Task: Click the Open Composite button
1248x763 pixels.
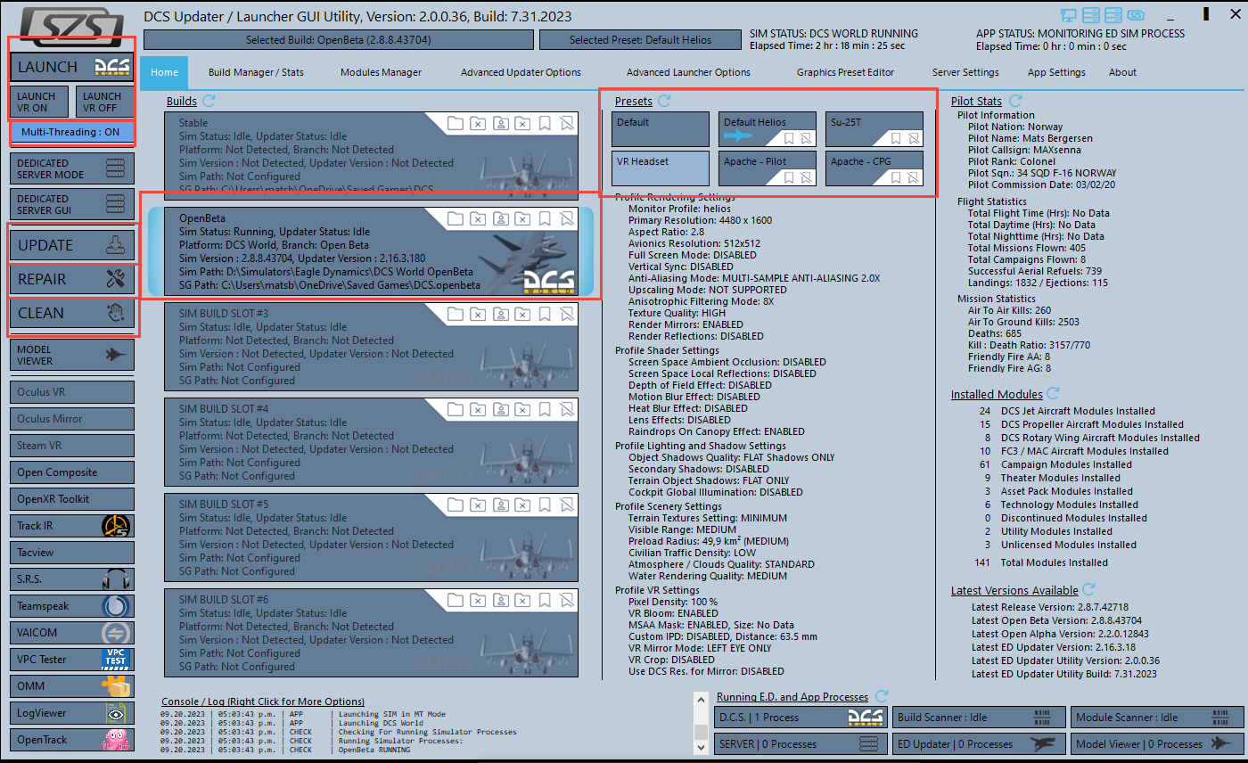Action: point(72,472)
